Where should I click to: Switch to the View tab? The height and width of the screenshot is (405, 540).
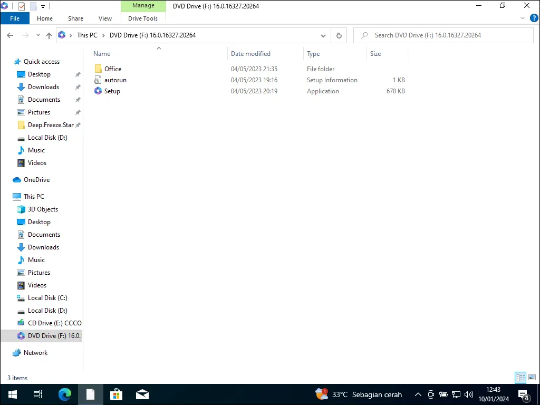pyautogui.click(x=105, y=18)
